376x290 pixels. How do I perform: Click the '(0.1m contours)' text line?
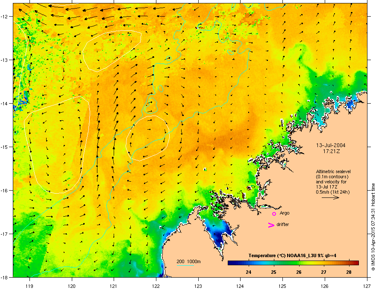332,177
